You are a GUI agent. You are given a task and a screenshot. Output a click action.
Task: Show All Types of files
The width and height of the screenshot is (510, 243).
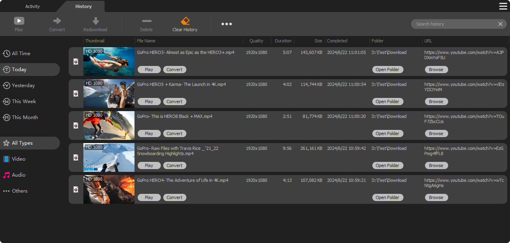[x=30, y=143]
